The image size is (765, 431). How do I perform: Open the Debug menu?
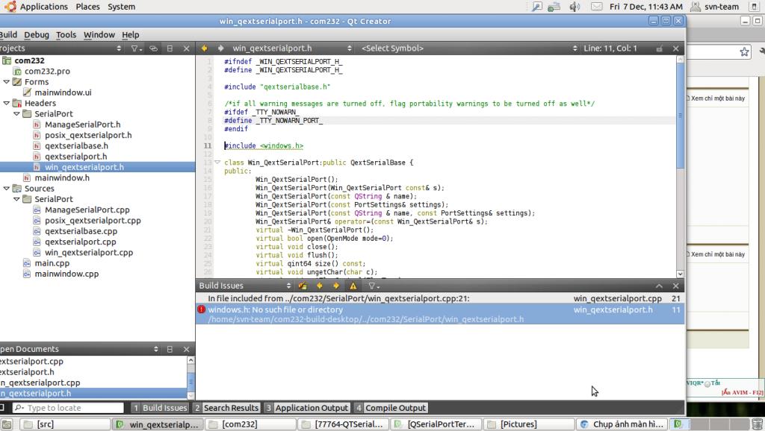click(x=36, y=35)
